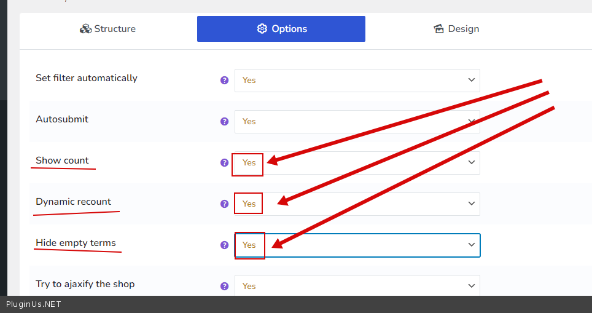This screenshot has width=592, height=313.
Task: Click help icon for Hide empty terms
Action: 224,245
